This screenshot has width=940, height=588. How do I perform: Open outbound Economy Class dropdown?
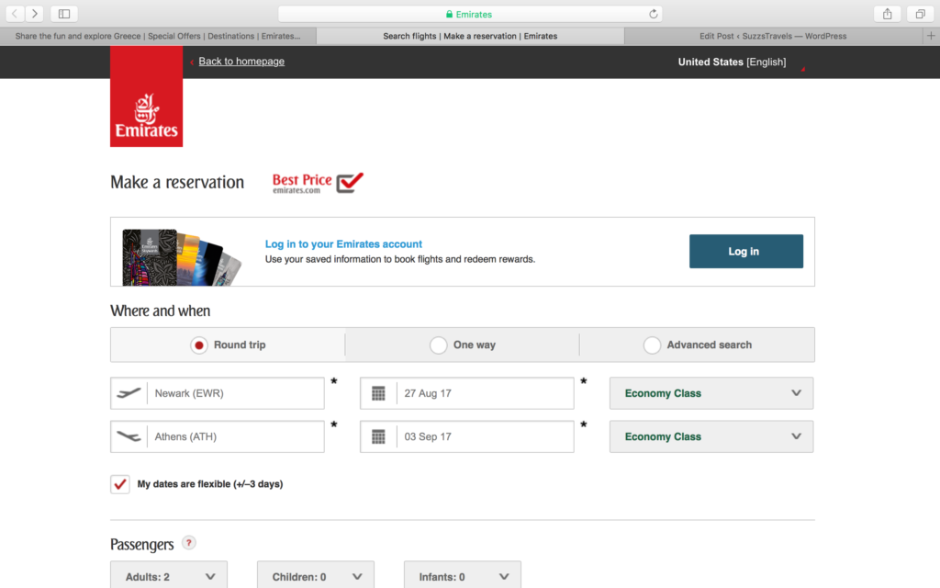click(x=711, y=393)
